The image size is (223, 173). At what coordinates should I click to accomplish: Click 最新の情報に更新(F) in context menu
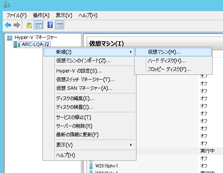click(89, 135)
